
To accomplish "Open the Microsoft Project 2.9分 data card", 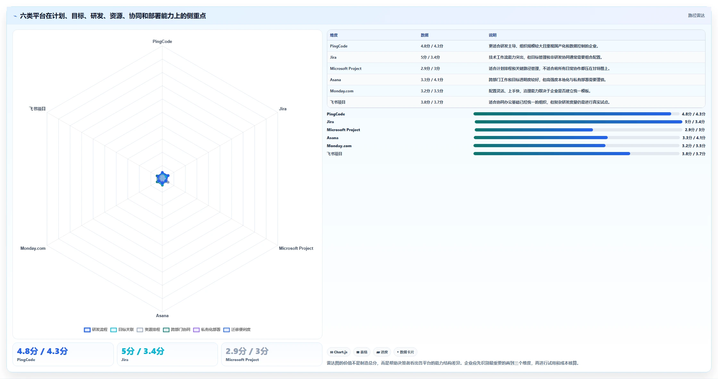I will (x=272, y=354).
